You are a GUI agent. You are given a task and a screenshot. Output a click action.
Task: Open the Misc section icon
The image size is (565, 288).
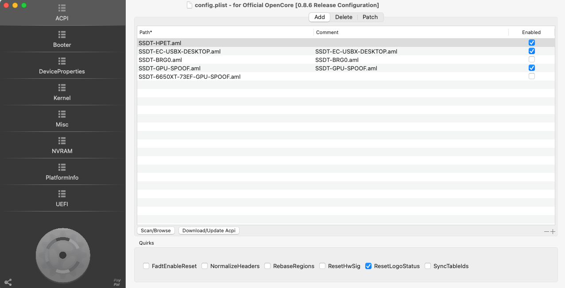coord(62,114)
